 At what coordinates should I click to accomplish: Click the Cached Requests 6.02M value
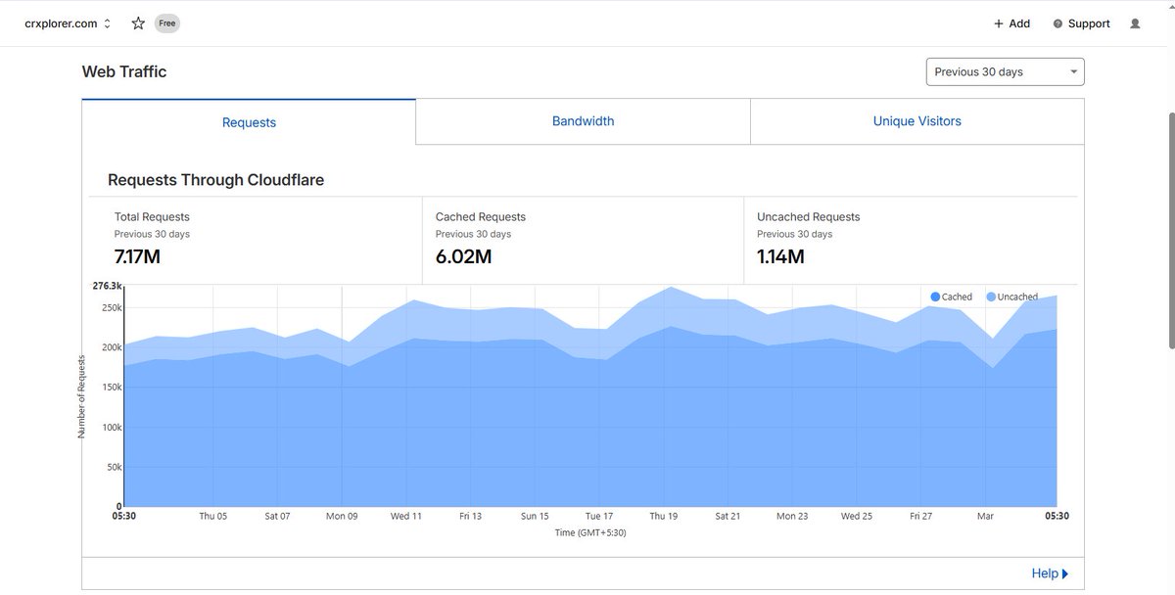click(463, 257)
